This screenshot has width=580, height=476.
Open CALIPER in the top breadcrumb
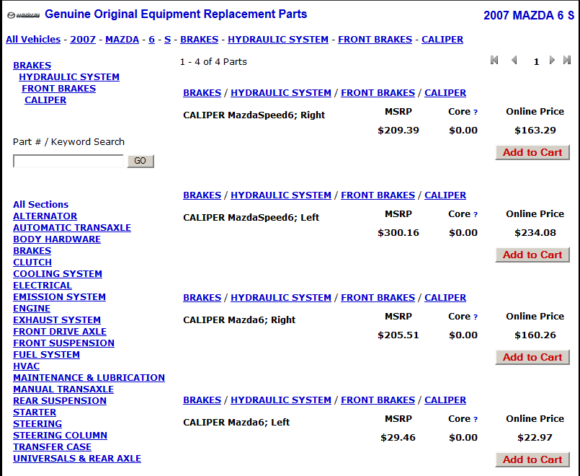[442, 39]
